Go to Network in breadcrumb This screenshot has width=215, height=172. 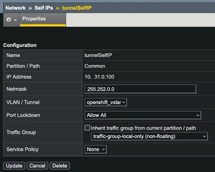click(x=16, y=8)
